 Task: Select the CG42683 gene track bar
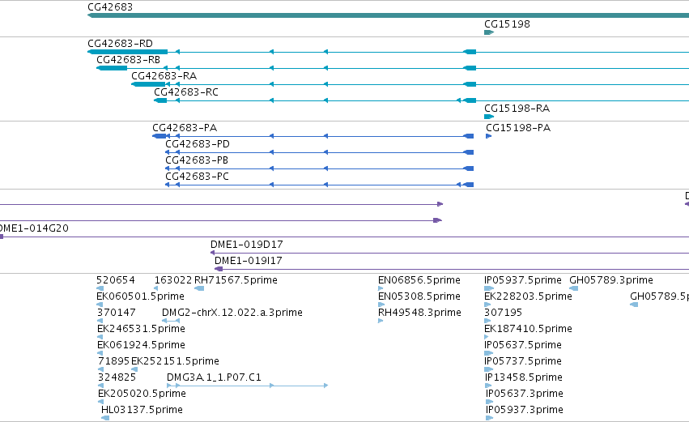coord(389,15)
